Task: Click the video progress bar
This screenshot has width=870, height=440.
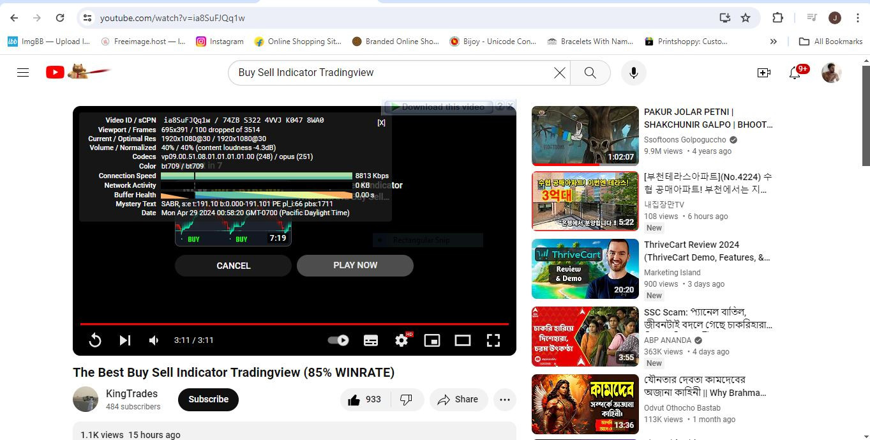Action: click(294, 324)
